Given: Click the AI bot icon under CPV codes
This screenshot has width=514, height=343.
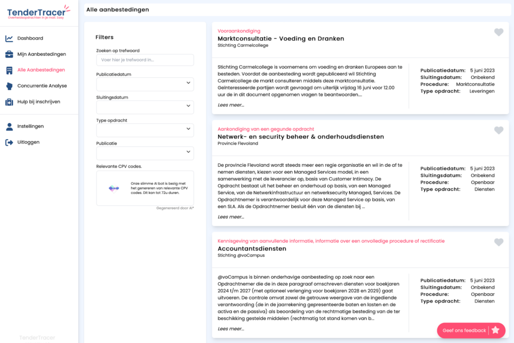Looking at the screenshot, I should point(114,188).
